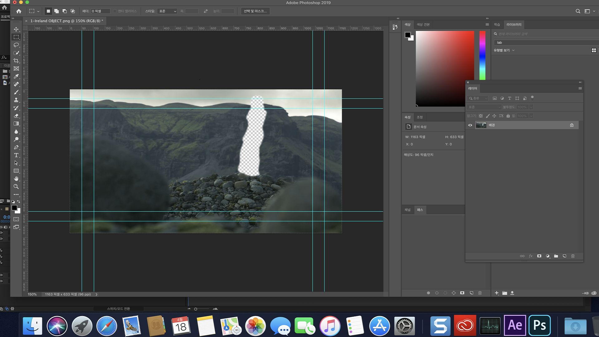Click the 페더 pixel input field
Viewport: 599px width, 337px height.
coord(100,11)
